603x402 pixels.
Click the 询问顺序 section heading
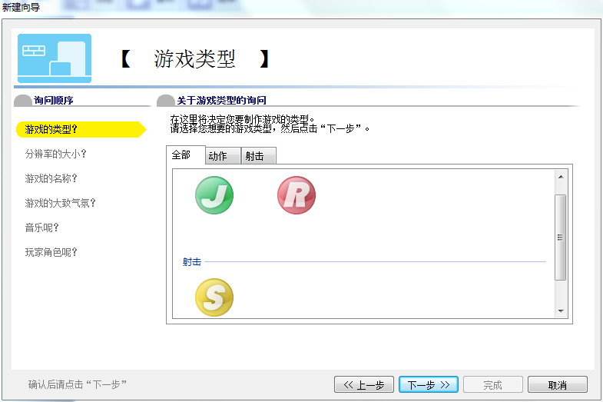[x=54, y=101]
